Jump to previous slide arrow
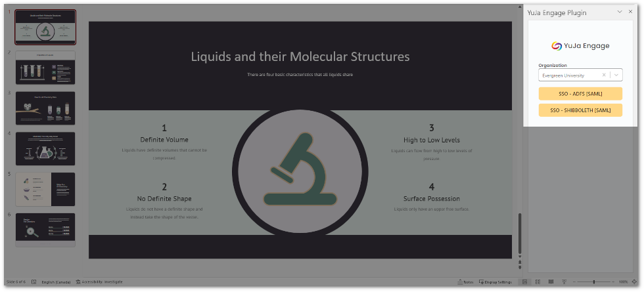This screenshot has width=644, height=292. [x=520, y=262]
